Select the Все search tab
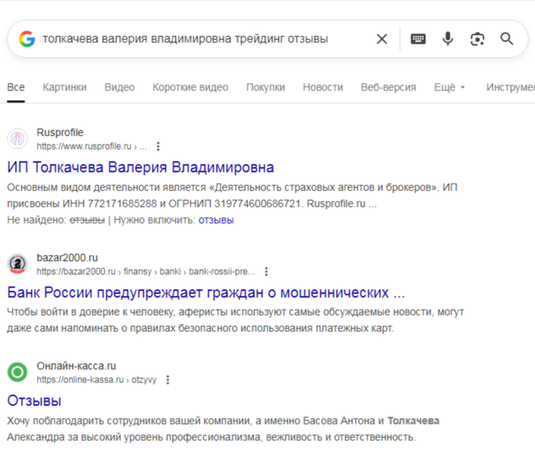535x458 pixels. 16,87
